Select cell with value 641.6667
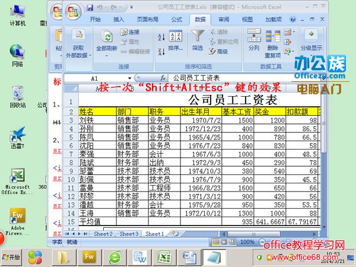The height and width of the screenshot is (267, 356). click(x=270, y=221)
